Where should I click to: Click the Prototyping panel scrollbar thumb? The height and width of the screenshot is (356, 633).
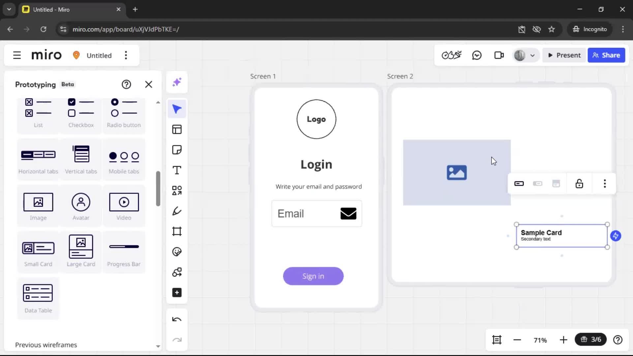pos(158,189)
